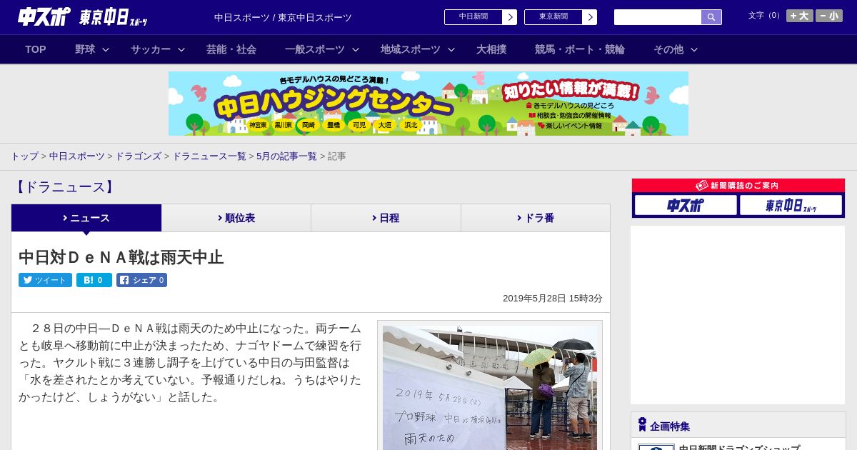
Task: Open 野球 navigation menu
Action: [x=85, y=49]
